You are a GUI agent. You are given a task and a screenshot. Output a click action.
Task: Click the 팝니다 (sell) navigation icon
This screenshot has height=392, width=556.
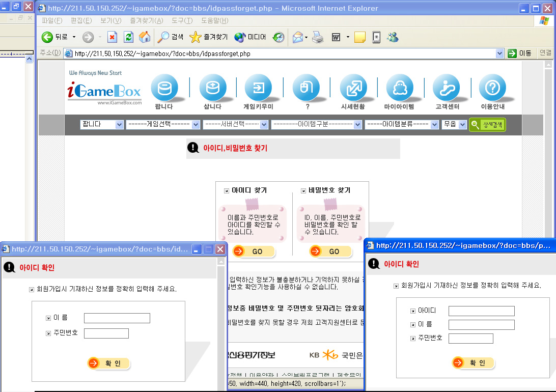[x=164, y=88]
